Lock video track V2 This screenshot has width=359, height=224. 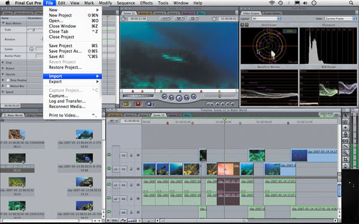pyautogui.click(x=131, y=155)
